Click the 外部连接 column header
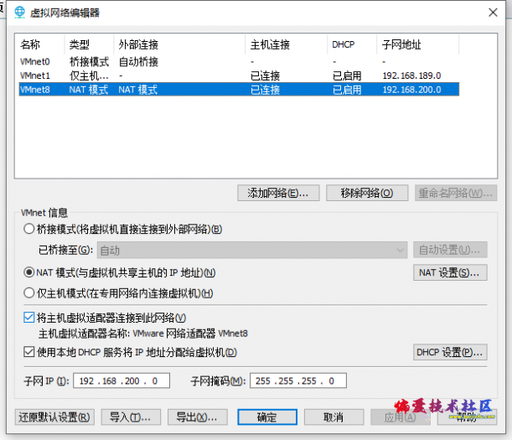 (179, 44)
